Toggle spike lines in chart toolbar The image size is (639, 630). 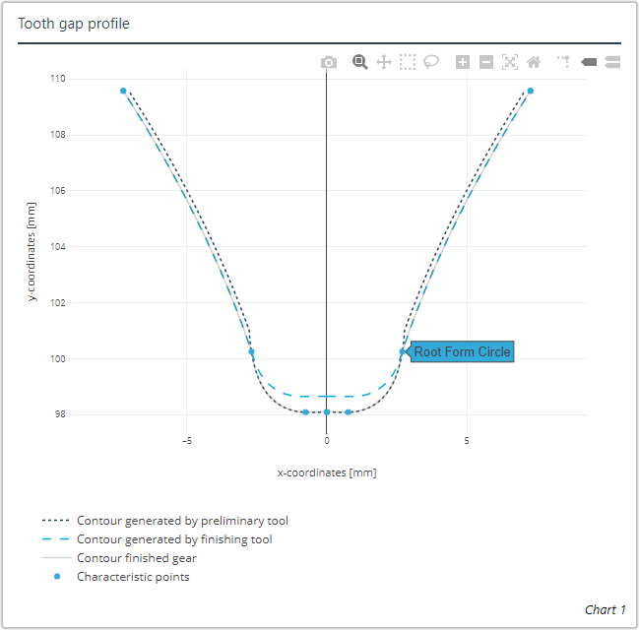[x=564, y=62]
